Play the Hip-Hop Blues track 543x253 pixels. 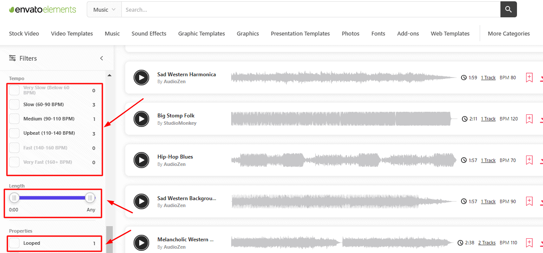coord(141,160)
